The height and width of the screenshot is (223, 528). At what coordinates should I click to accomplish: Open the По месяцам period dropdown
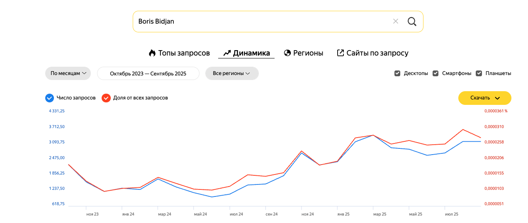68,73
